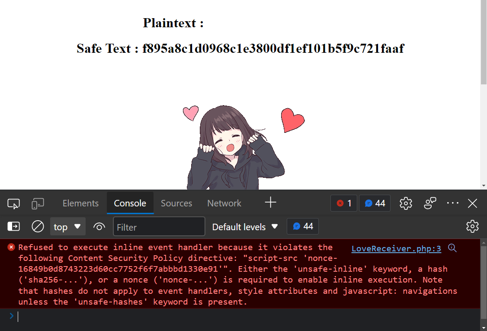
Task: Open the Send Feedback icon
Action: click(x=430, y=203)
